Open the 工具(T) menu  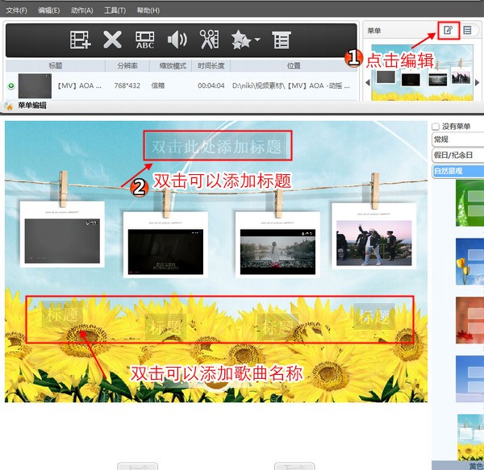[x=115, y=10]
